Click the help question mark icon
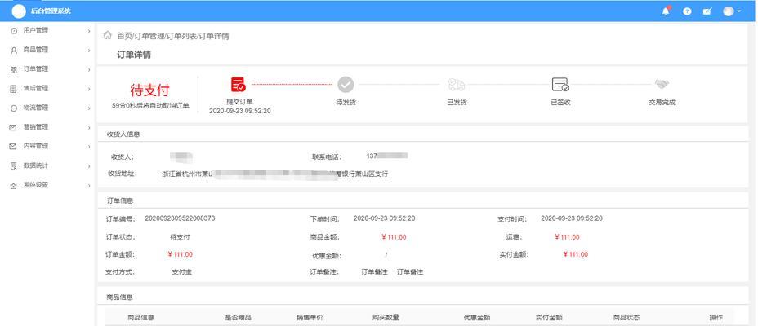This screenshot has height=326, width=758. click(x=687, y=11)
